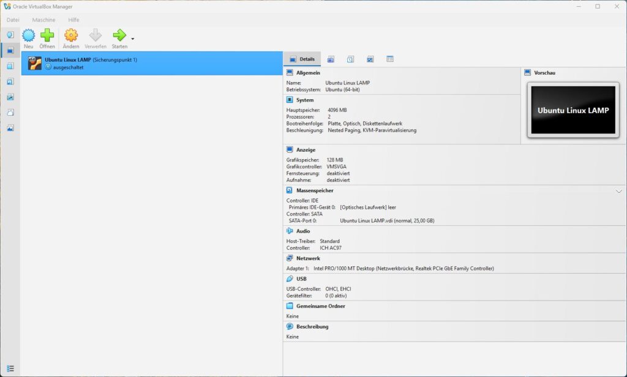Collapse Massenspeicher section using its chevron

coord(618,191)
